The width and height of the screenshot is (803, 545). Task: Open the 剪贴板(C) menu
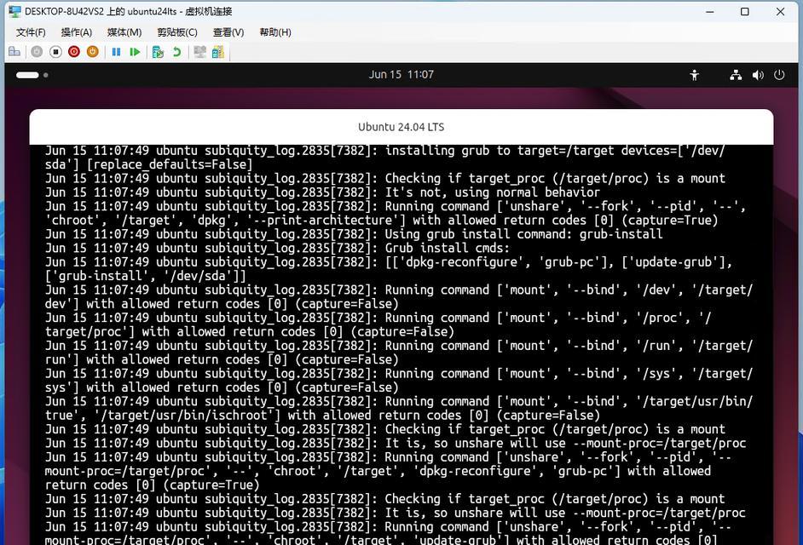(x=177, y=32)
